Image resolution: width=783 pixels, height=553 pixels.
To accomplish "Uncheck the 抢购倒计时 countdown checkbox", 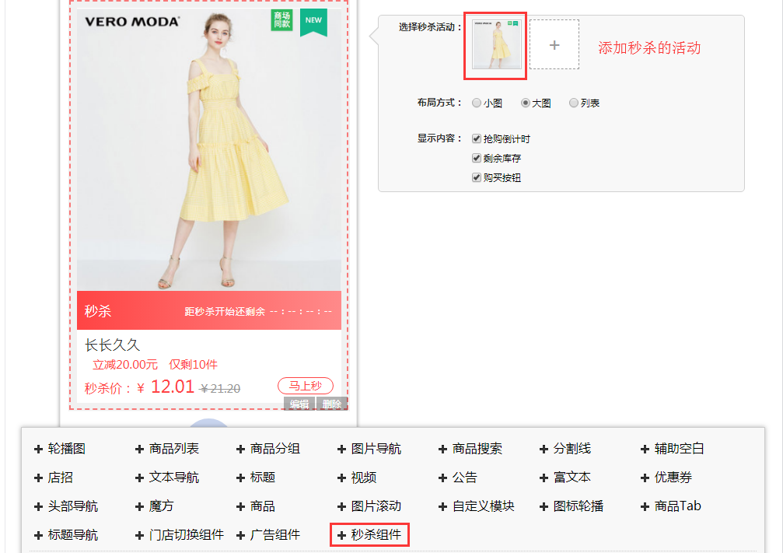I will point(477,138).
